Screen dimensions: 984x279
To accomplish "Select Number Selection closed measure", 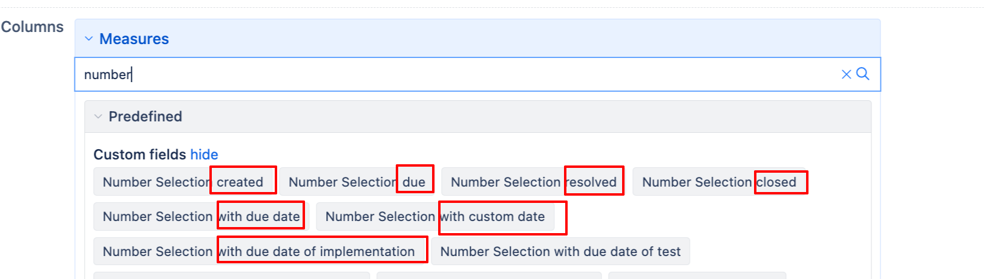I will 719,182.
